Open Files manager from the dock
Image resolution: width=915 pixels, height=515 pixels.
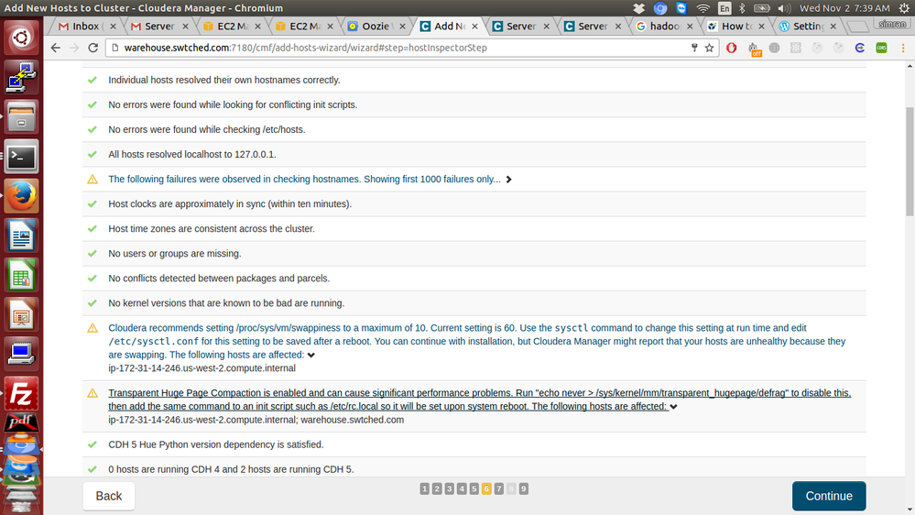click(x=21, y=116)
